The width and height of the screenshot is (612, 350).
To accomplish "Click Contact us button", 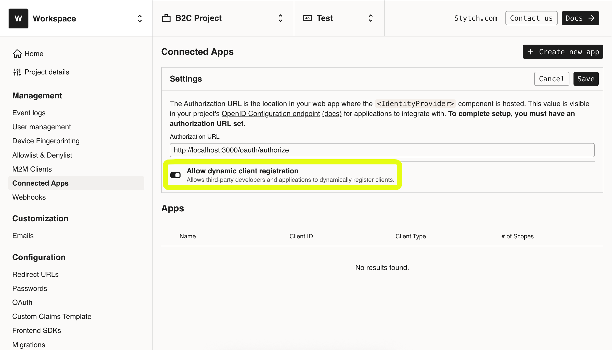I will (x=531, y=18).
